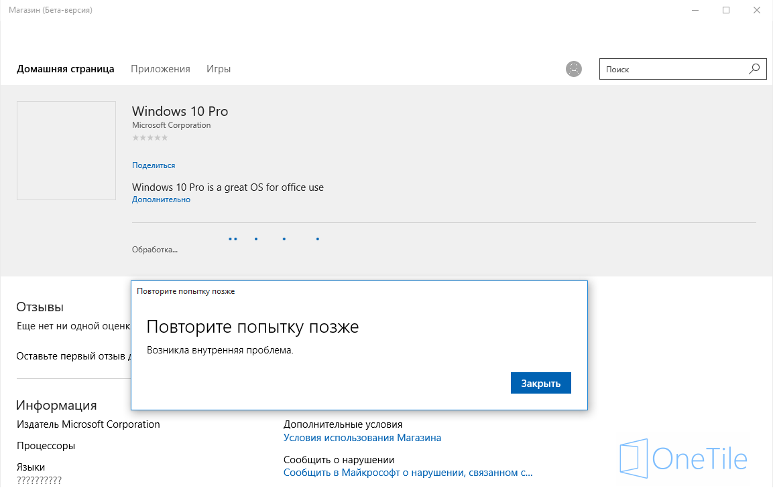Click the Microsoft Corporation publisher name under title

tap(172, 125)
